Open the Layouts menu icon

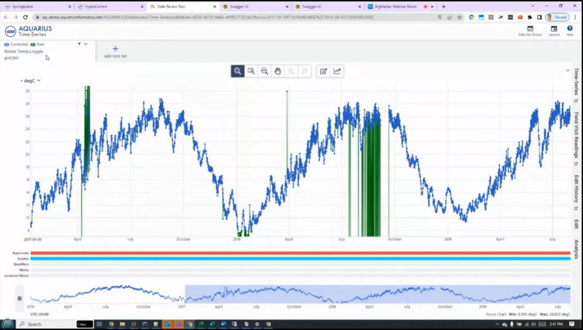click(x=554, y=31)
